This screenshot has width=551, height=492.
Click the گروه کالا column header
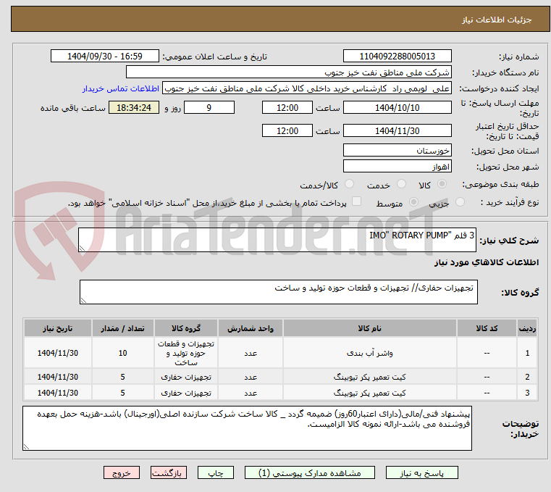(186, 328)
